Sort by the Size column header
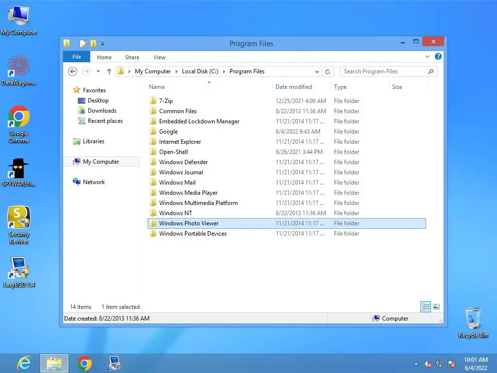 click(408, 87)
